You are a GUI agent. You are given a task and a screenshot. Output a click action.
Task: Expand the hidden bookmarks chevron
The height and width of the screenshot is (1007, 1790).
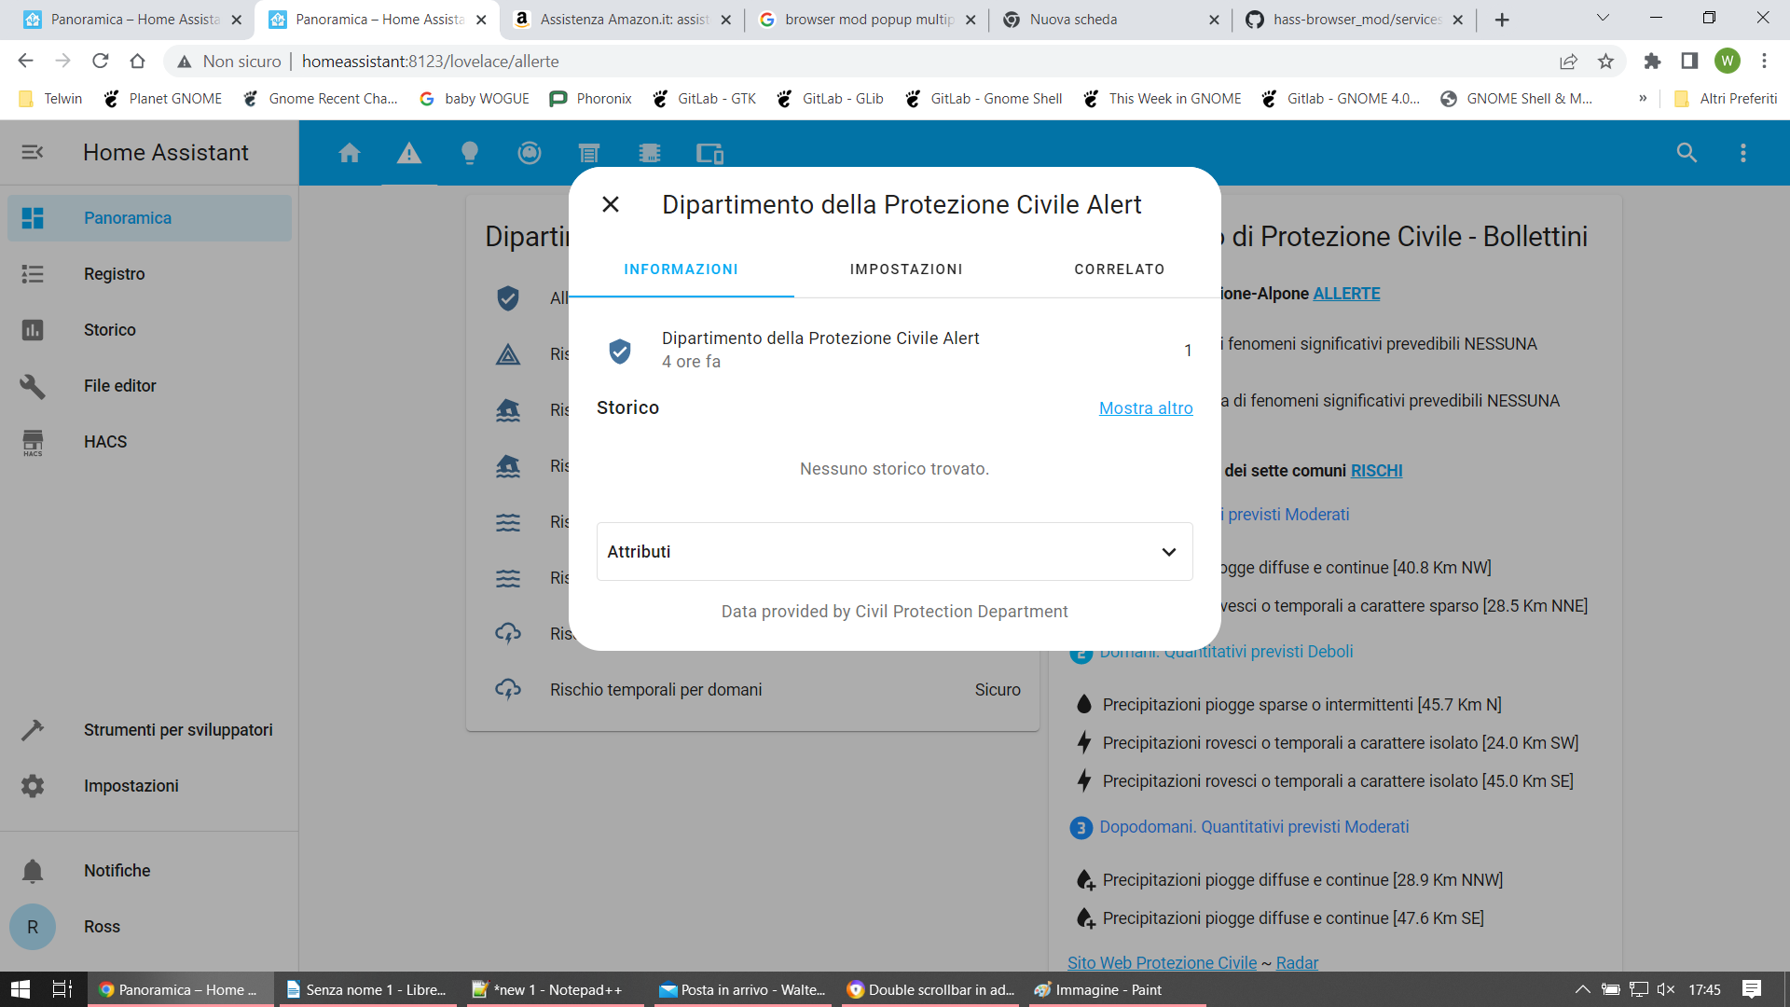[x=1643, y=98]
